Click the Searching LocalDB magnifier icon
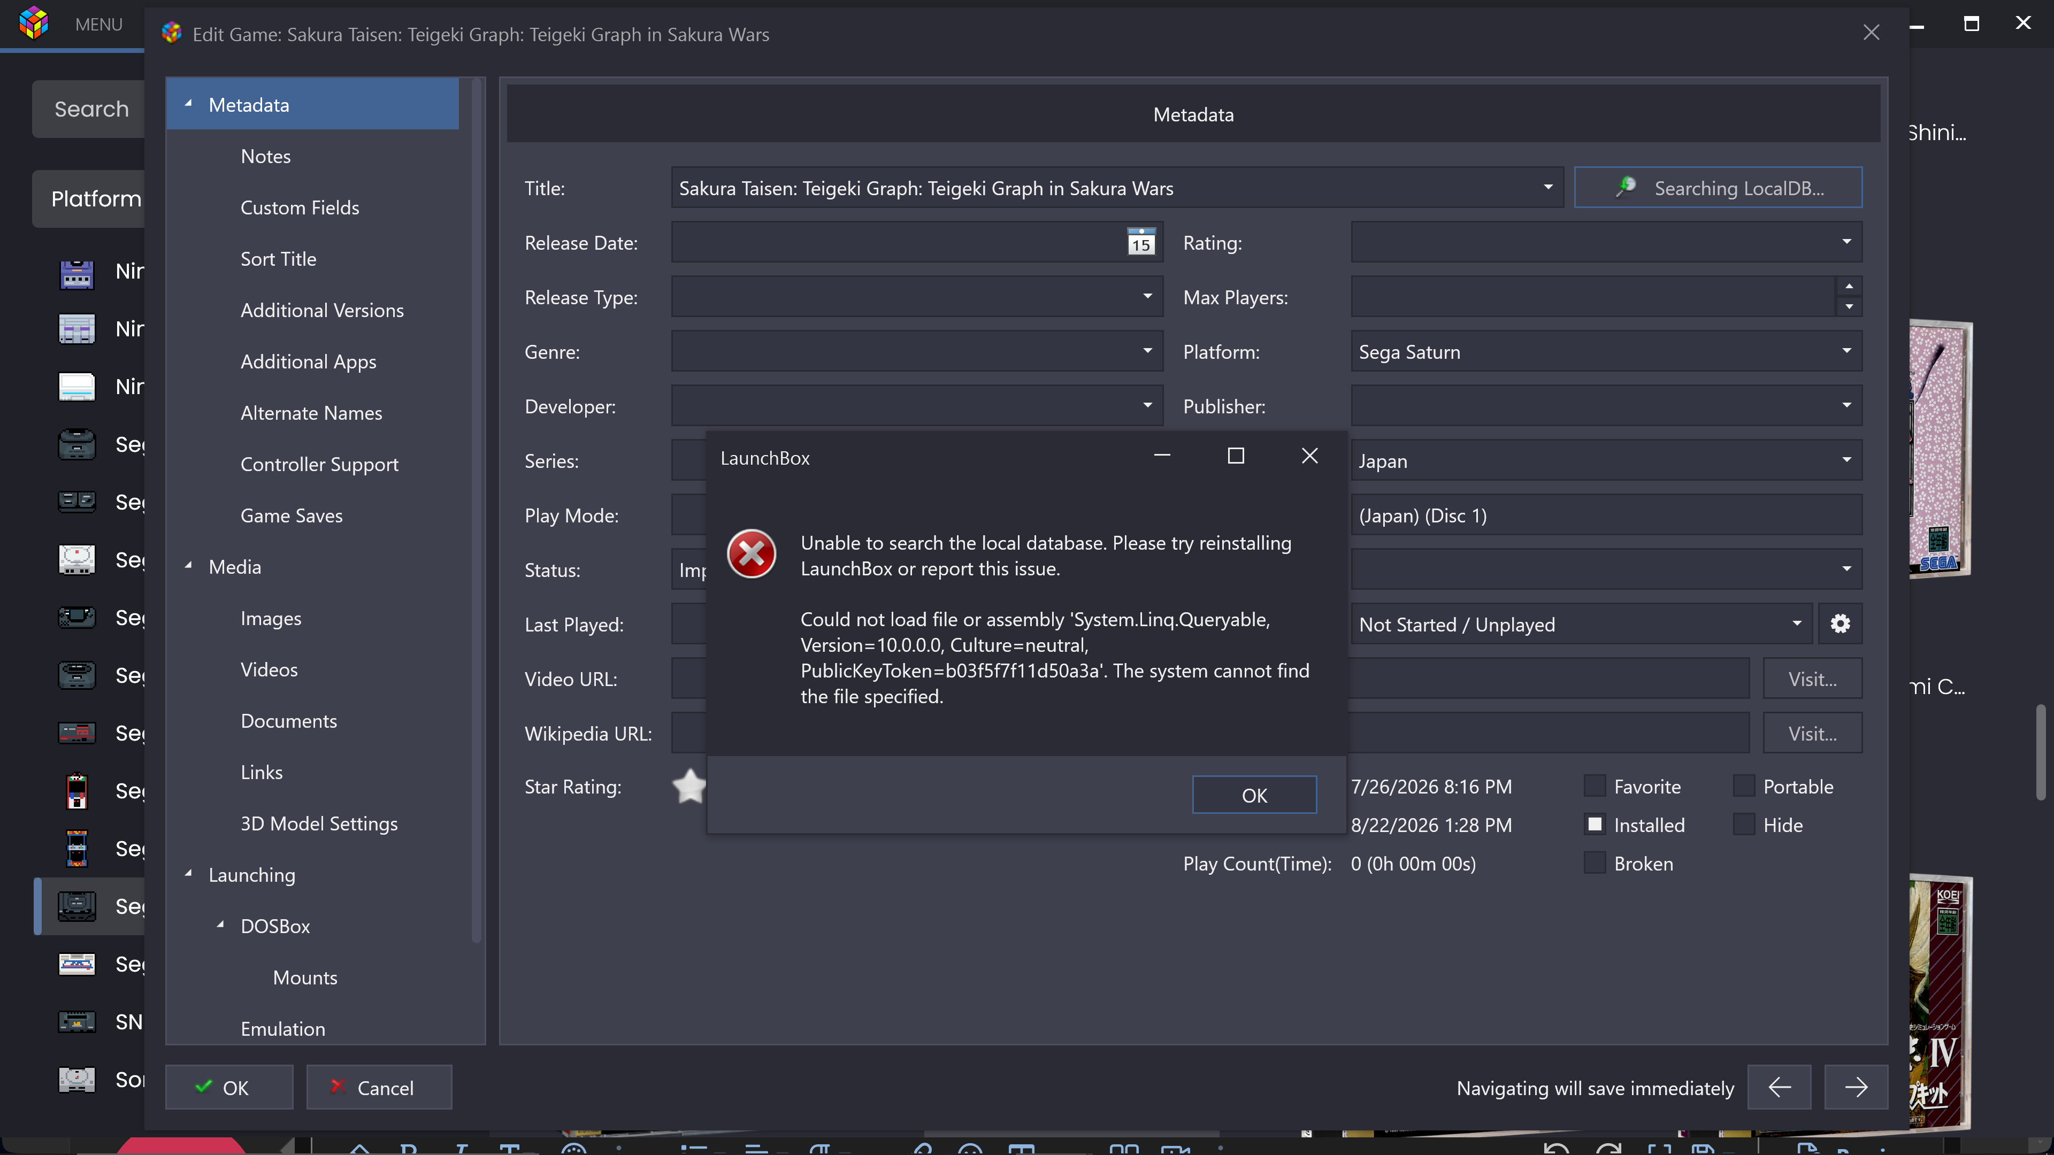2054x1155 pixels. pos(1626,187)
